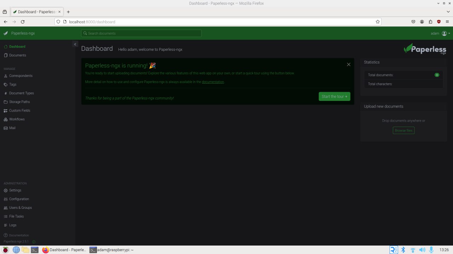
Task: Bookmark this page with the star icon
Action: click(x=378, y=22)
